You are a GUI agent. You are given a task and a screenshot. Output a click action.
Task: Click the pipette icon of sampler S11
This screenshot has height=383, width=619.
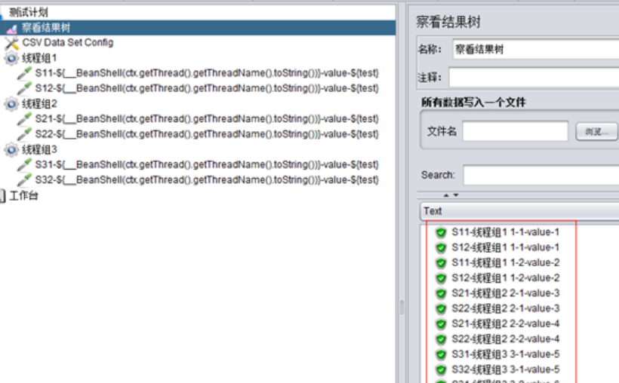[x=24, y=73]
